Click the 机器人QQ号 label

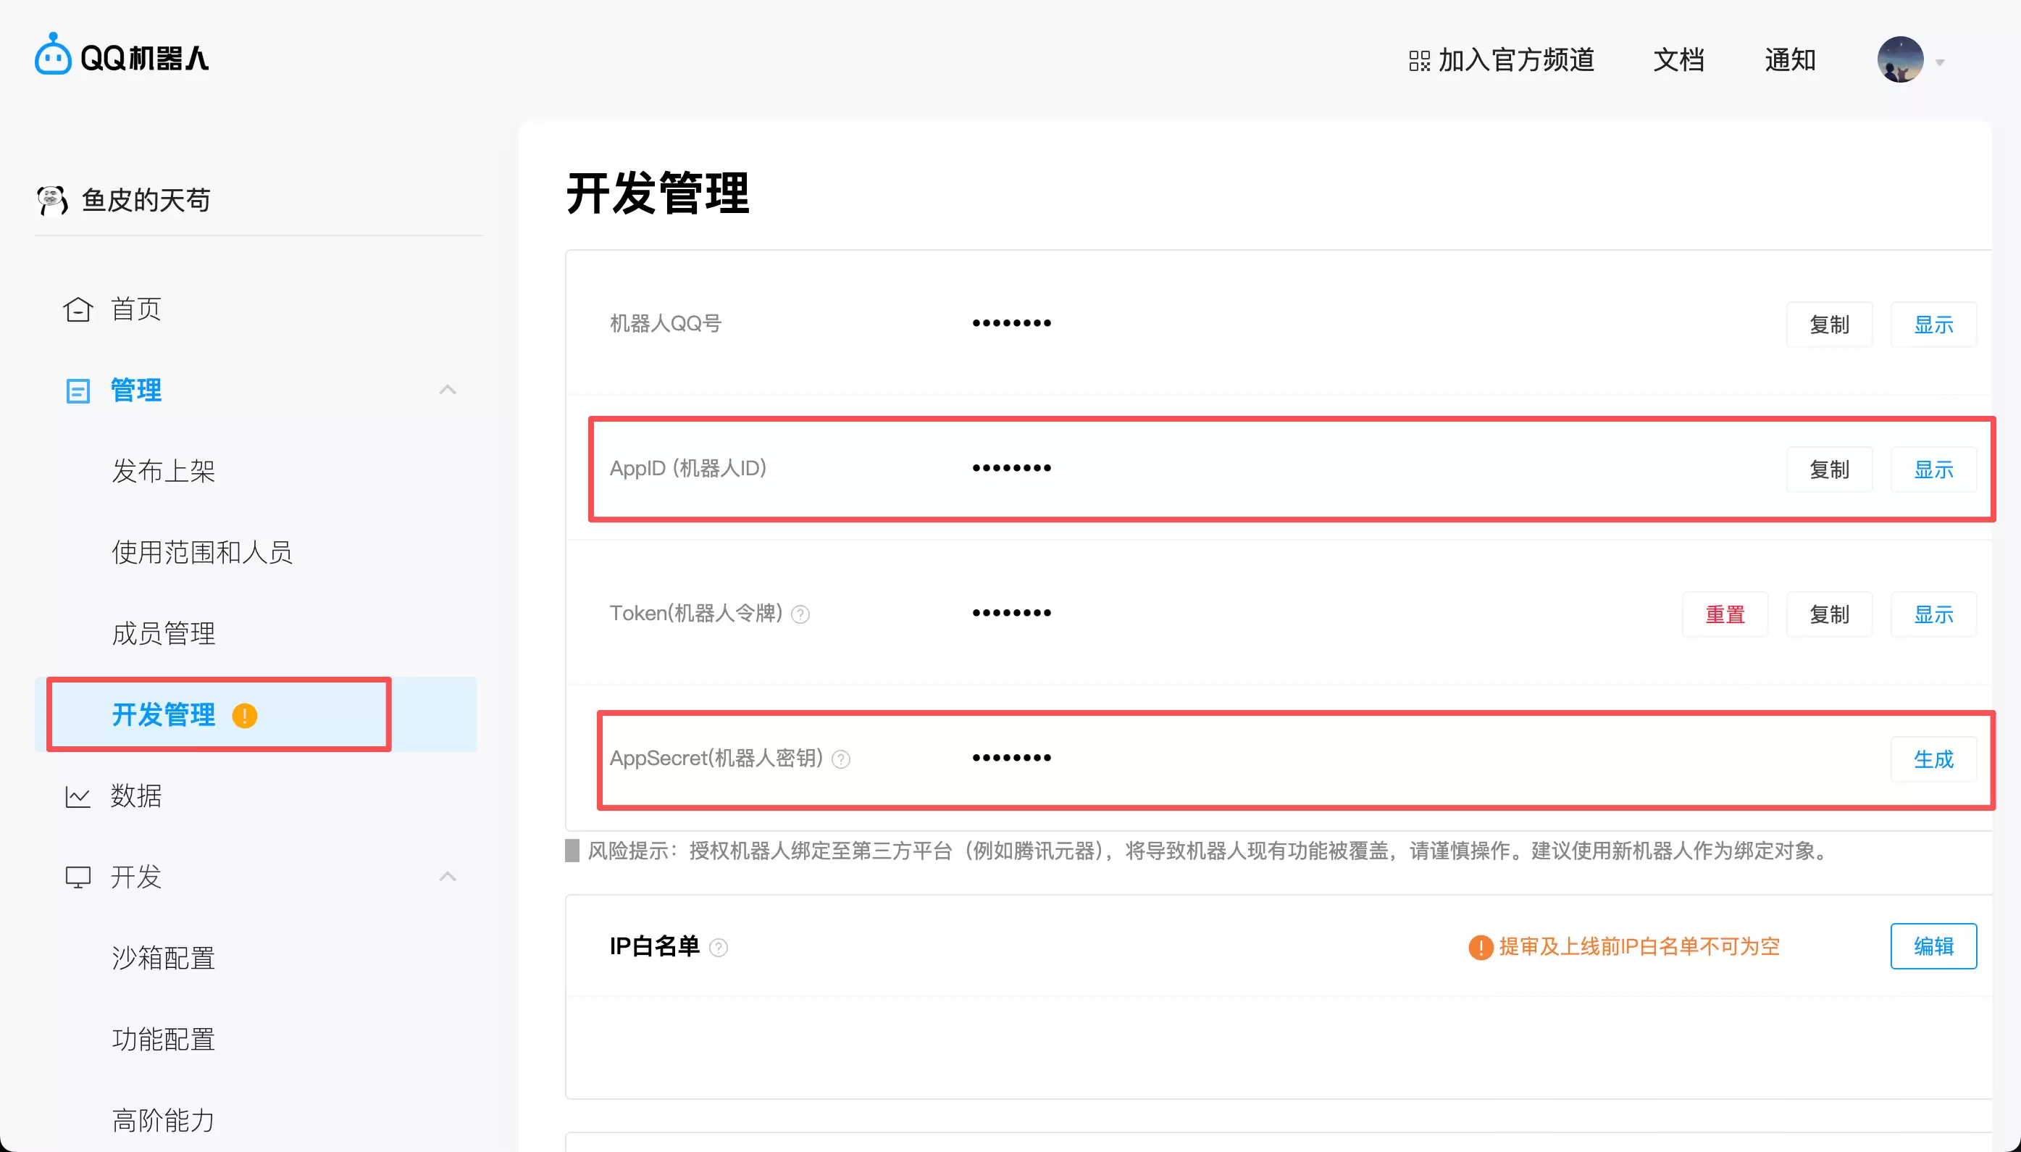click(x=665, y=324)
